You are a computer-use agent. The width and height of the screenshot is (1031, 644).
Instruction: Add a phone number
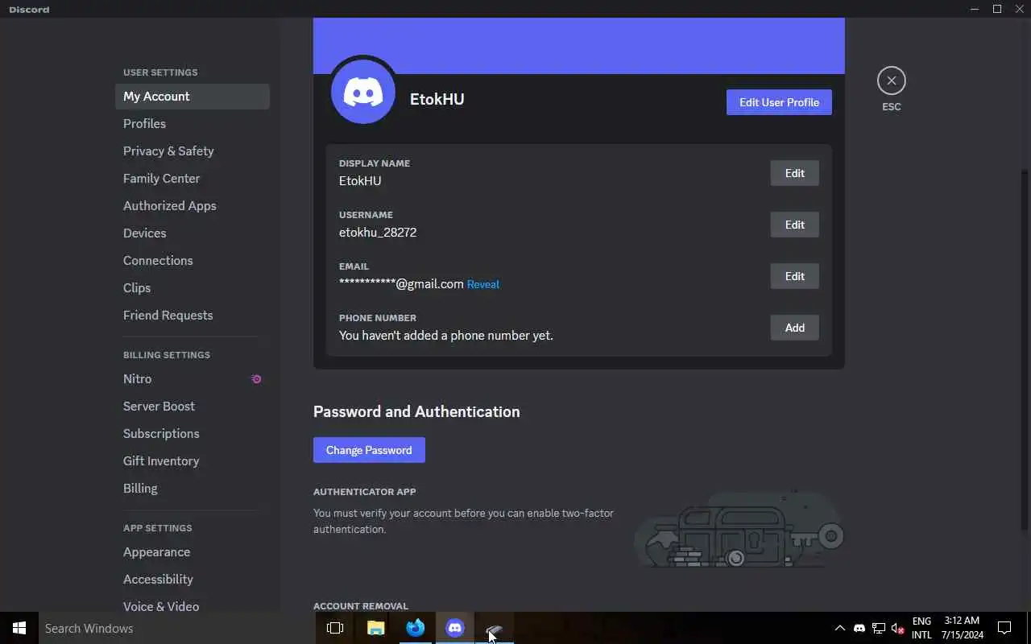(x=794, y=328)
